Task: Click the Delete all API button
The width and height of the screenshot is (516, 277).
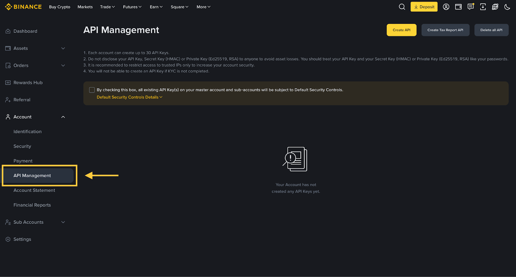Action: click(x=491, y=30)
